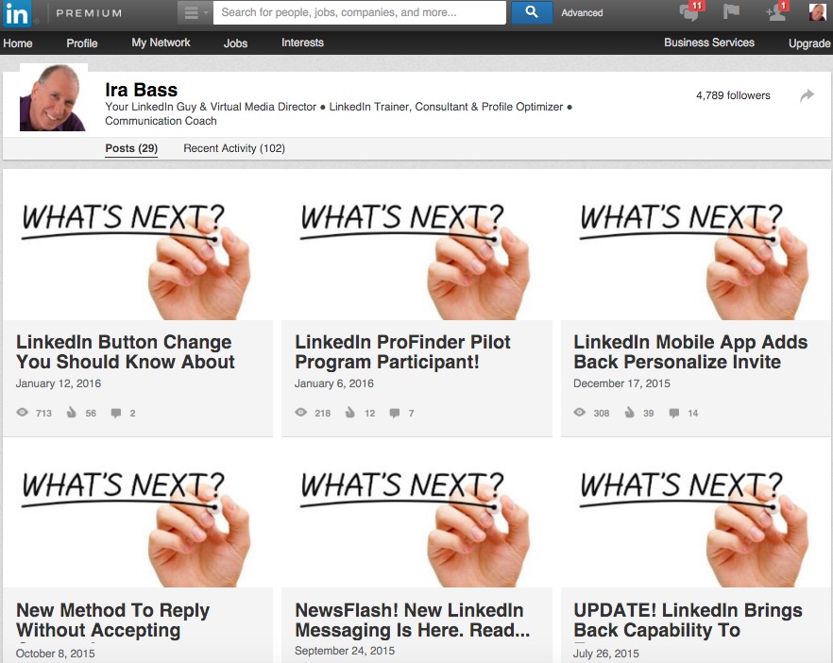Click January 12, 2016 date text

coord(59,383)
